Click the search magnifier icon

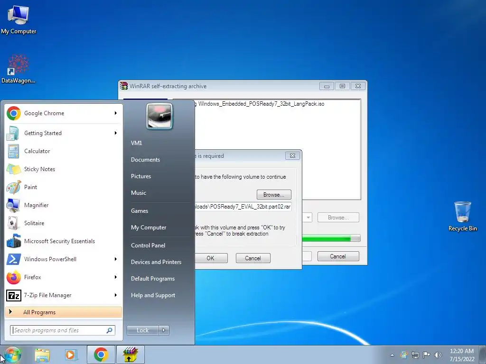[x=110, y=330]
